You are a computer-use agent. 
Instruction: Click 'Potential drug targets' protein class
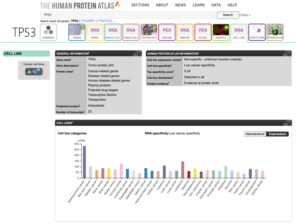coord(103,90)
